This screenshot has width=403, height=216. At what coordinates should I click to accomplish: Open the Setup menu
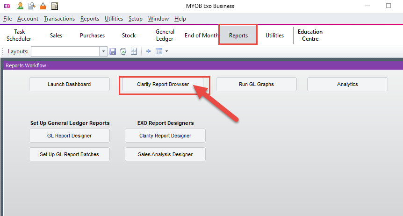point(136,19)
